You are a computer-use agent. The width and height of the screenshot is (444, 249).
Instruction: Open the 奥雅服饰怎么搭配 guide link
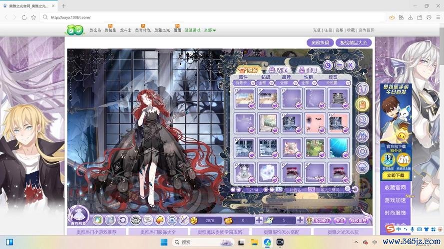coord(282,232)
